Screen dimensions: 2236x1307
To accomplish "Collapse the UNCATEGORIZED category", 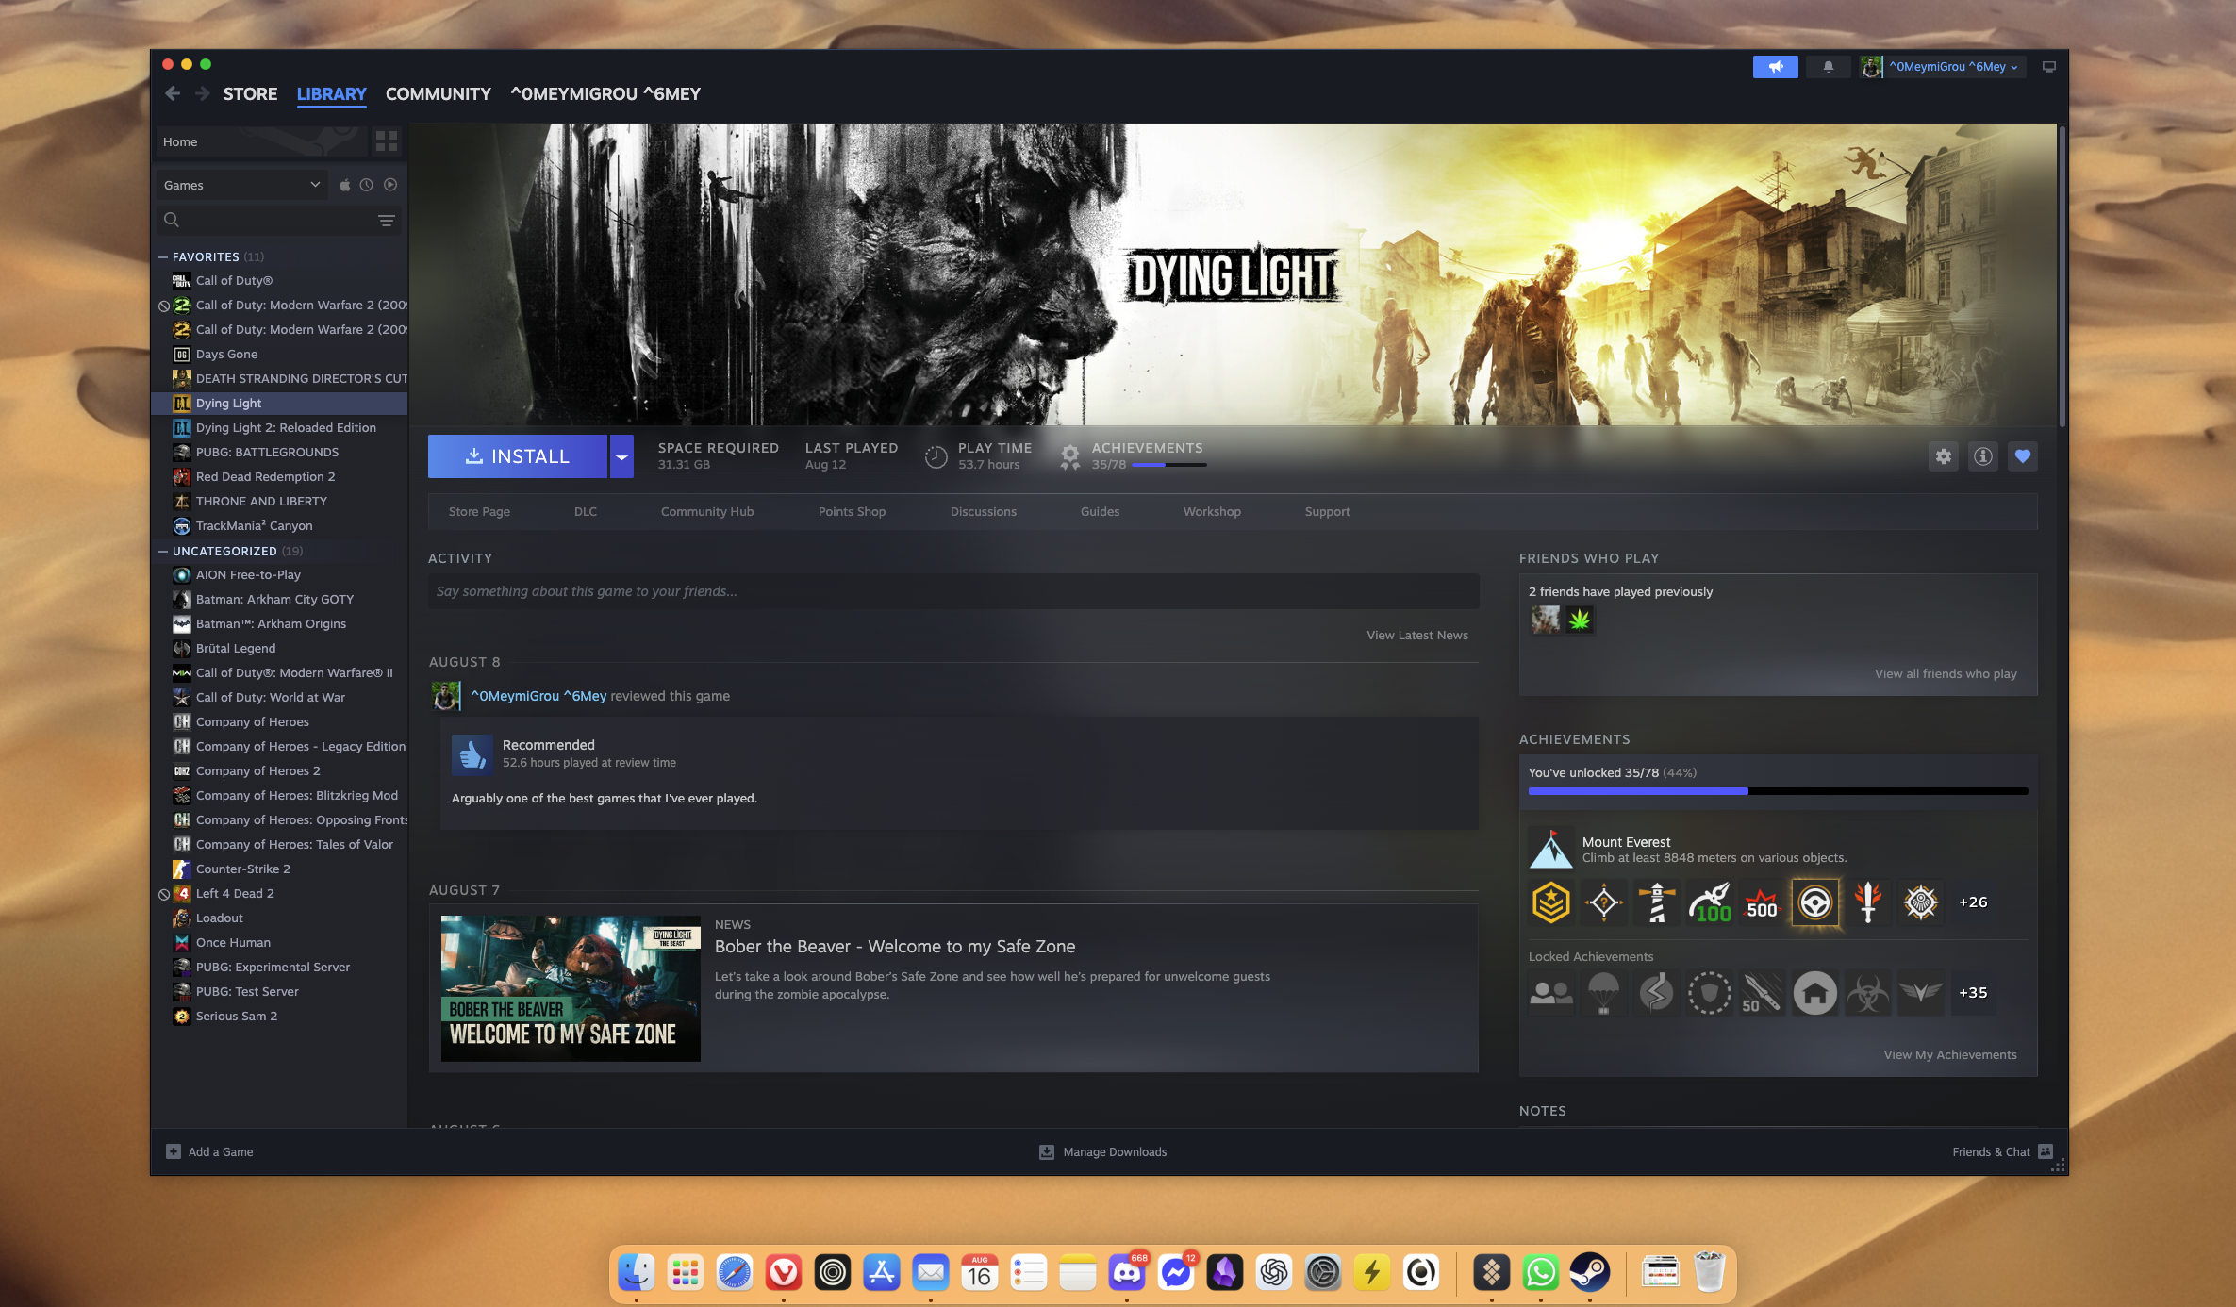I will [163, 551].
